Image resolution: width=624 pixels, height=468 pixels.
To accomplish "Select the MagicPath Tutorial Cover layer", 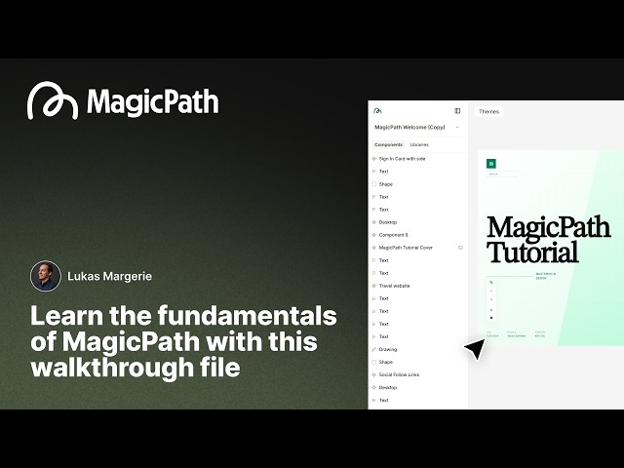I will (418, 248).
